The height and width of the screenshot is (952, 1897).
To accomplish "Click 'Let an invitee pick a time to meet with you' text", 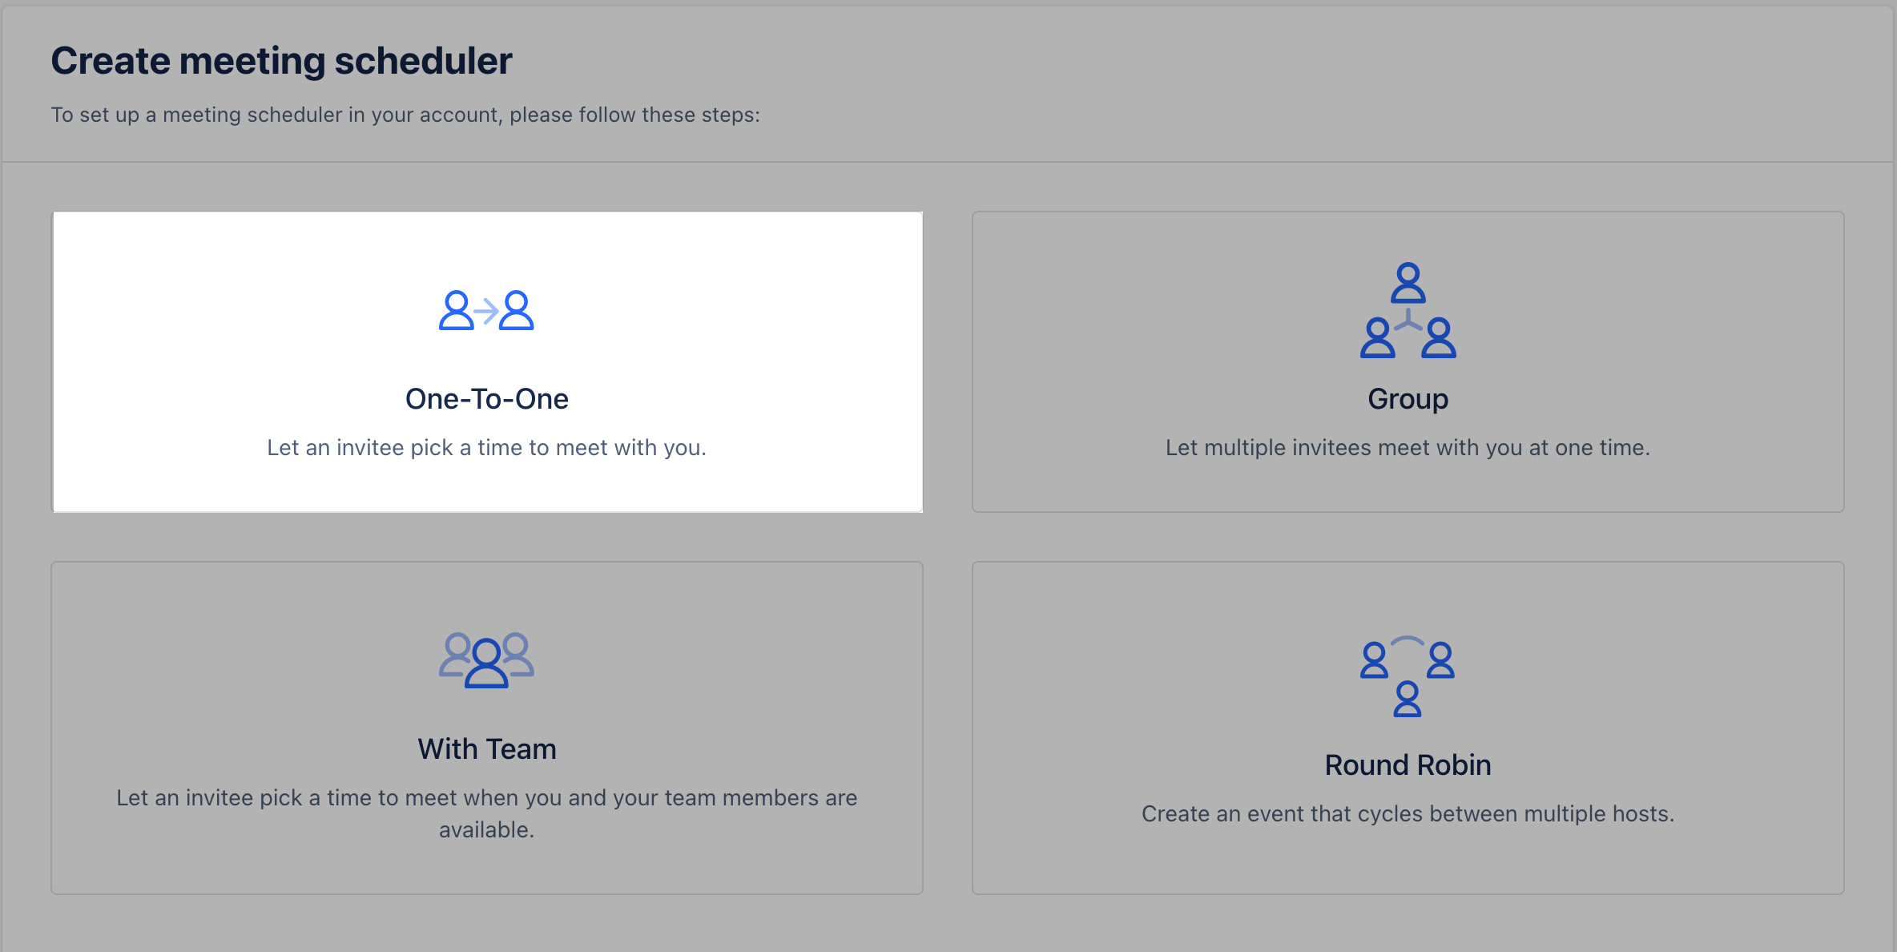I will (x=487, y=447).
